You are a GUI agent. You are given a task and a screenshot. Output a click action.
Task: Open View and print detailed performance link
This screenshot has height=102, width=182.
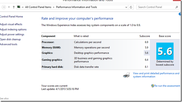coord(156,75)
